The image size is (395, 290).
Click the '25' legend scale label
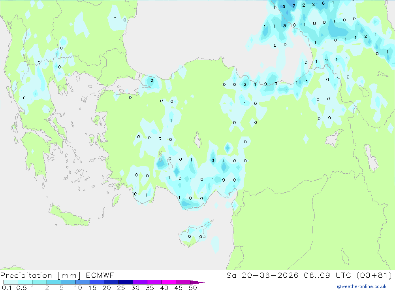(121, 288)
